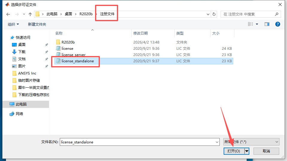Click the pin icon beside 文档
This screenshot has width=287, height=161.
tap(47, 59)
